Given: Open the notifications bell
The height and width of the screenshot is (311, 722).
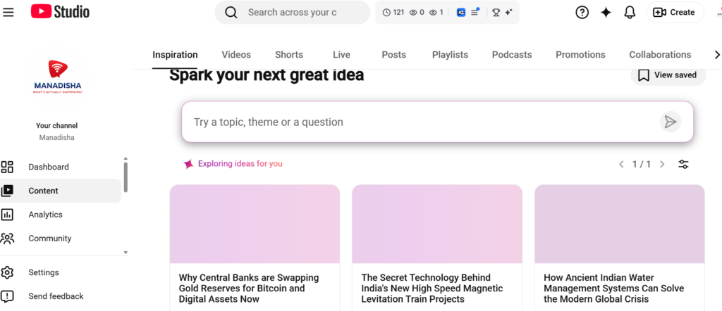Looking at the screenshot, I should pos(630,13).
